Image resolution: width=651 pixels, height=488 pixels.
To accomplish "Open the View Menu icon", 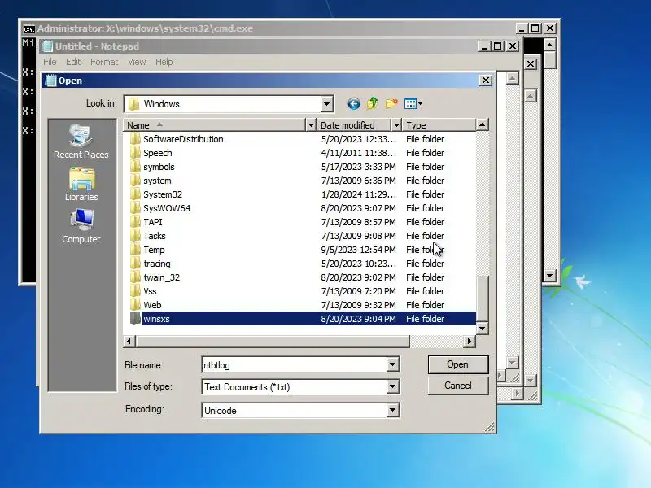I will [x=413, y=104].
